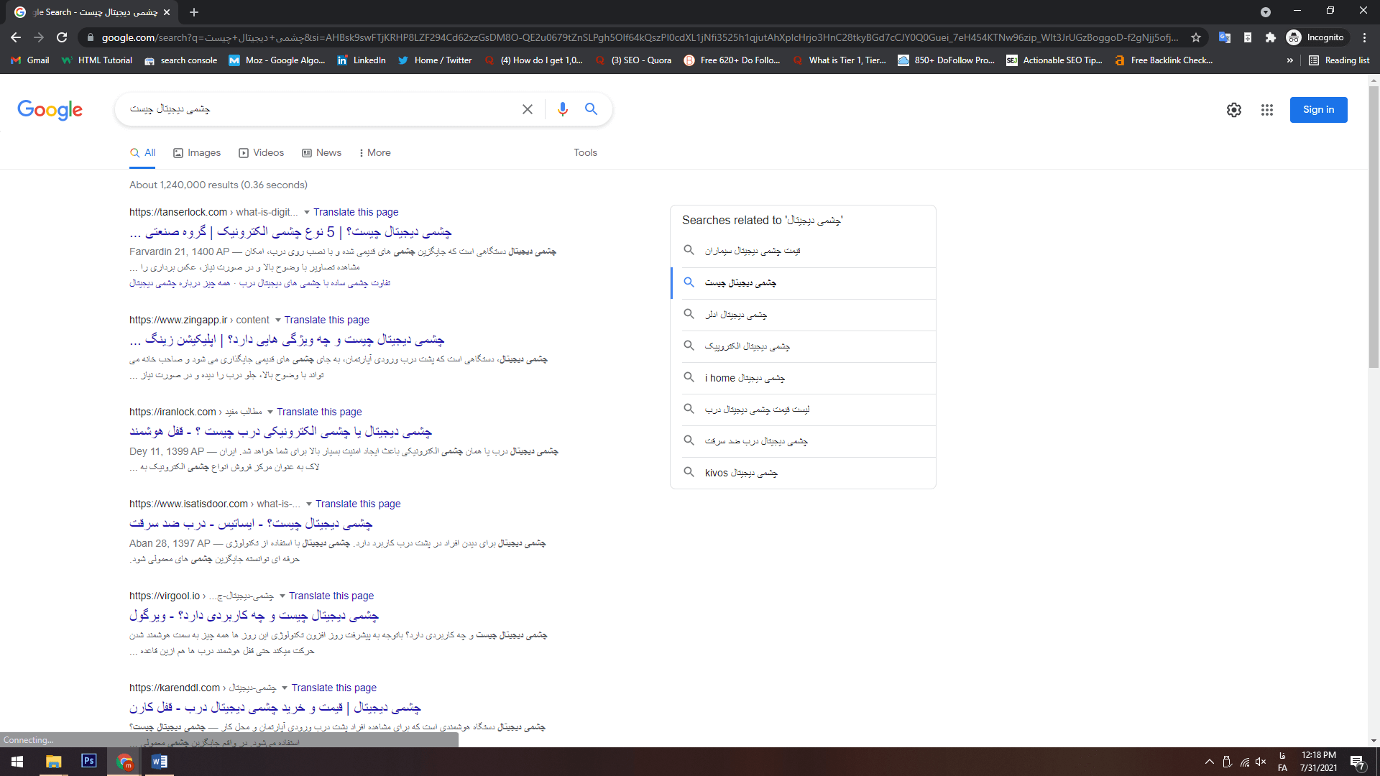View site information via the padlock icon
Viewport: 1380px width, 776px height.
(91, 37)
